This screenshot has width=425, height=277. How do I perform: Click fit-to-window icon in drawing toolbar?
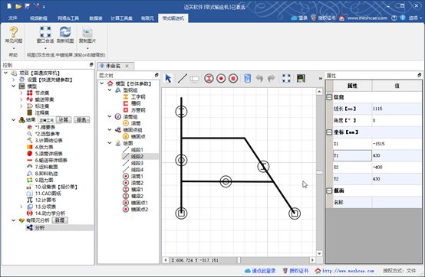pyautogui.click(x=286, y=79)
